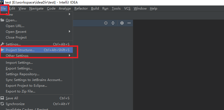Screen dimensions: 224x110
Task: Open the tool window gear options
Action: [122, 23]
